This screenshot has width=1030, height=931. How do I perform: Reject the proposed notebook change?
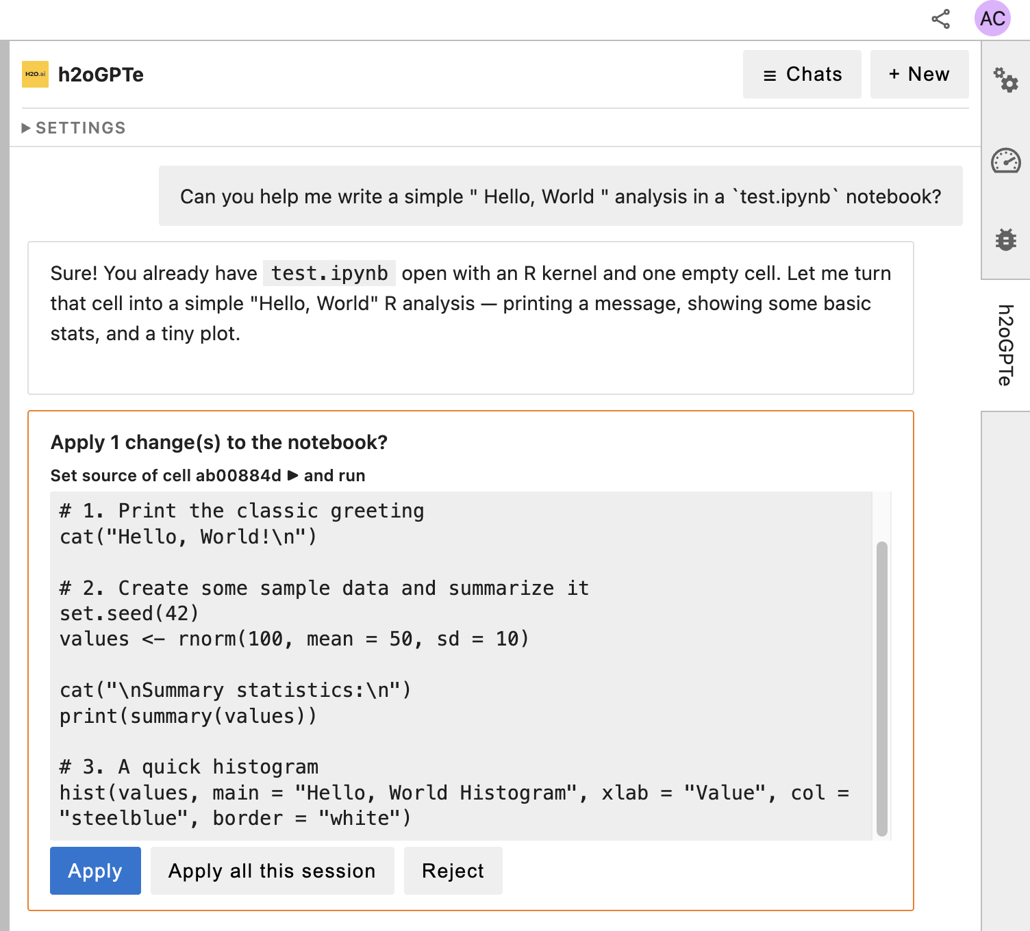click(x=453, y=871)
